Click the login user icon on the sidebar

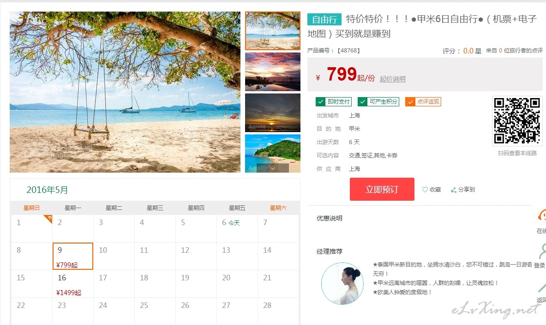point(542,251)
